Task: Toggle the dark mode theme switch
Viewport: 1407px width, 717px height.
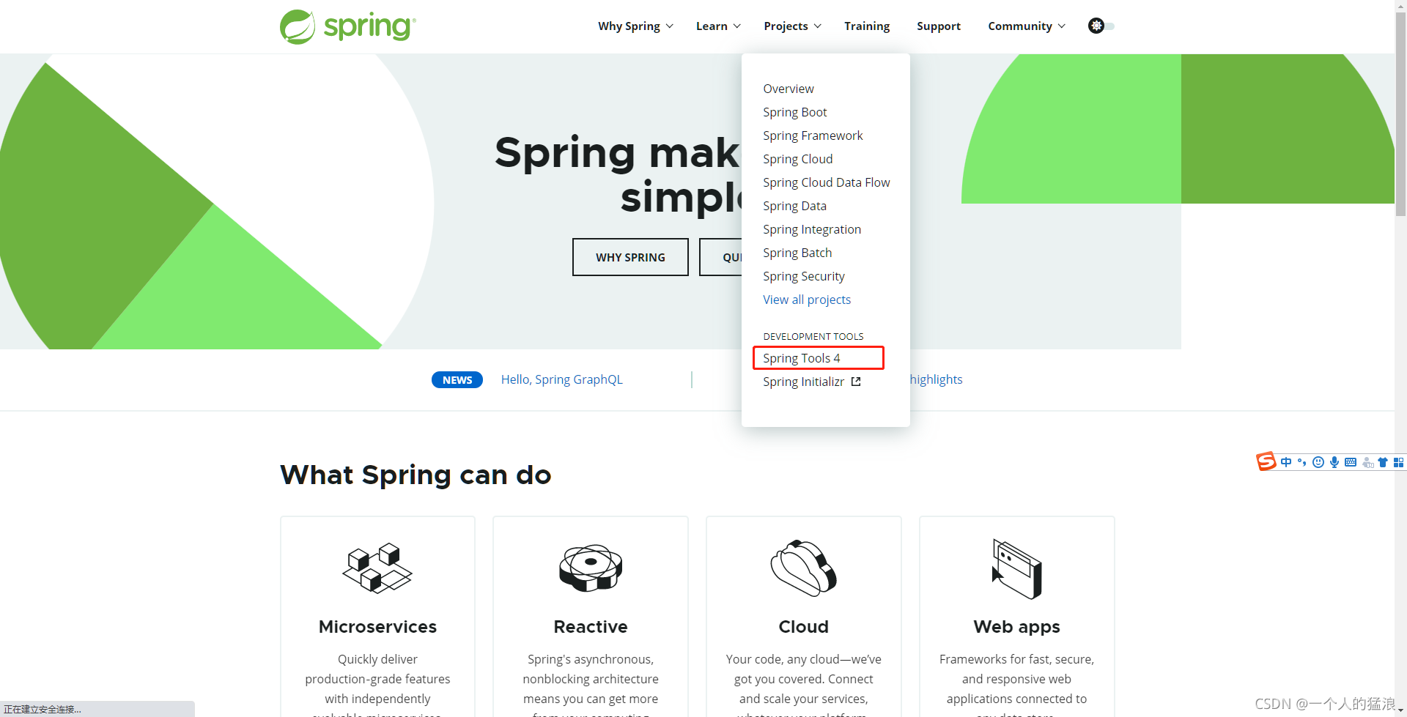Action: pyautogui.click(x=1101, y=26)
